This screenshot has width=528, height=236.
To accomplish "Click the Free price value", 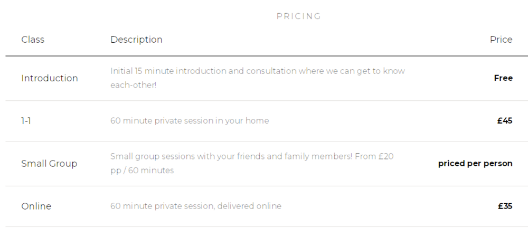I will pyautogui.click(x=503, y=78).
